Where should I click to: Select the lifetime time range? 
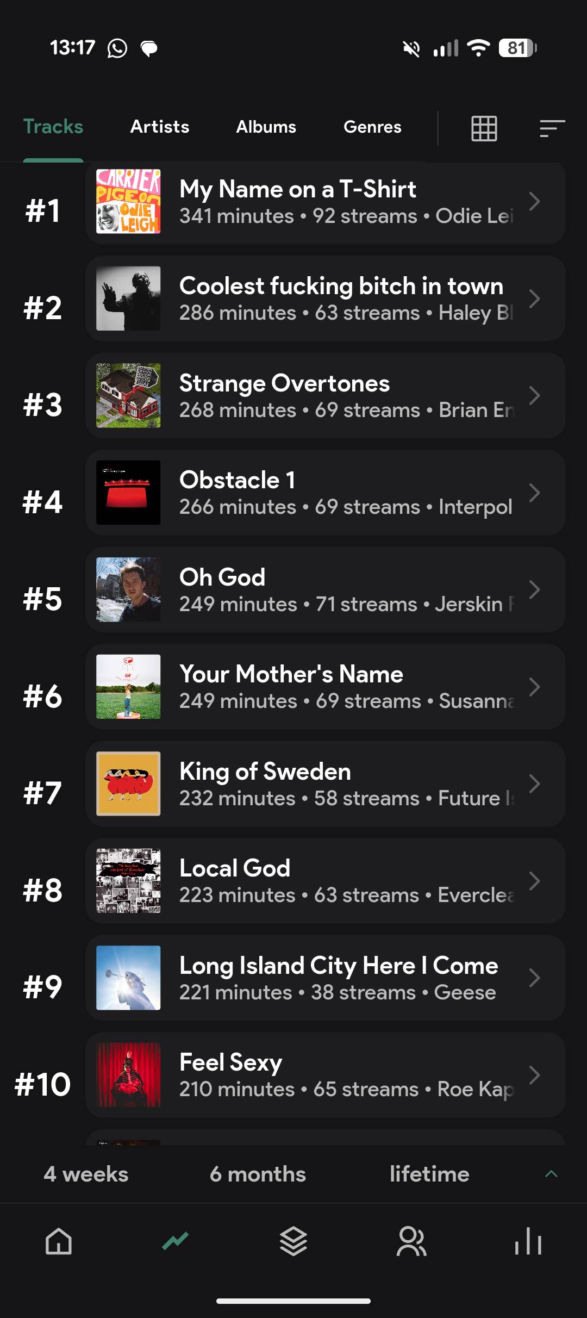429,1174
